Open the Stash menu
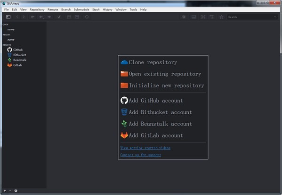This screenshot has width=282, height=195. [96, 9]
